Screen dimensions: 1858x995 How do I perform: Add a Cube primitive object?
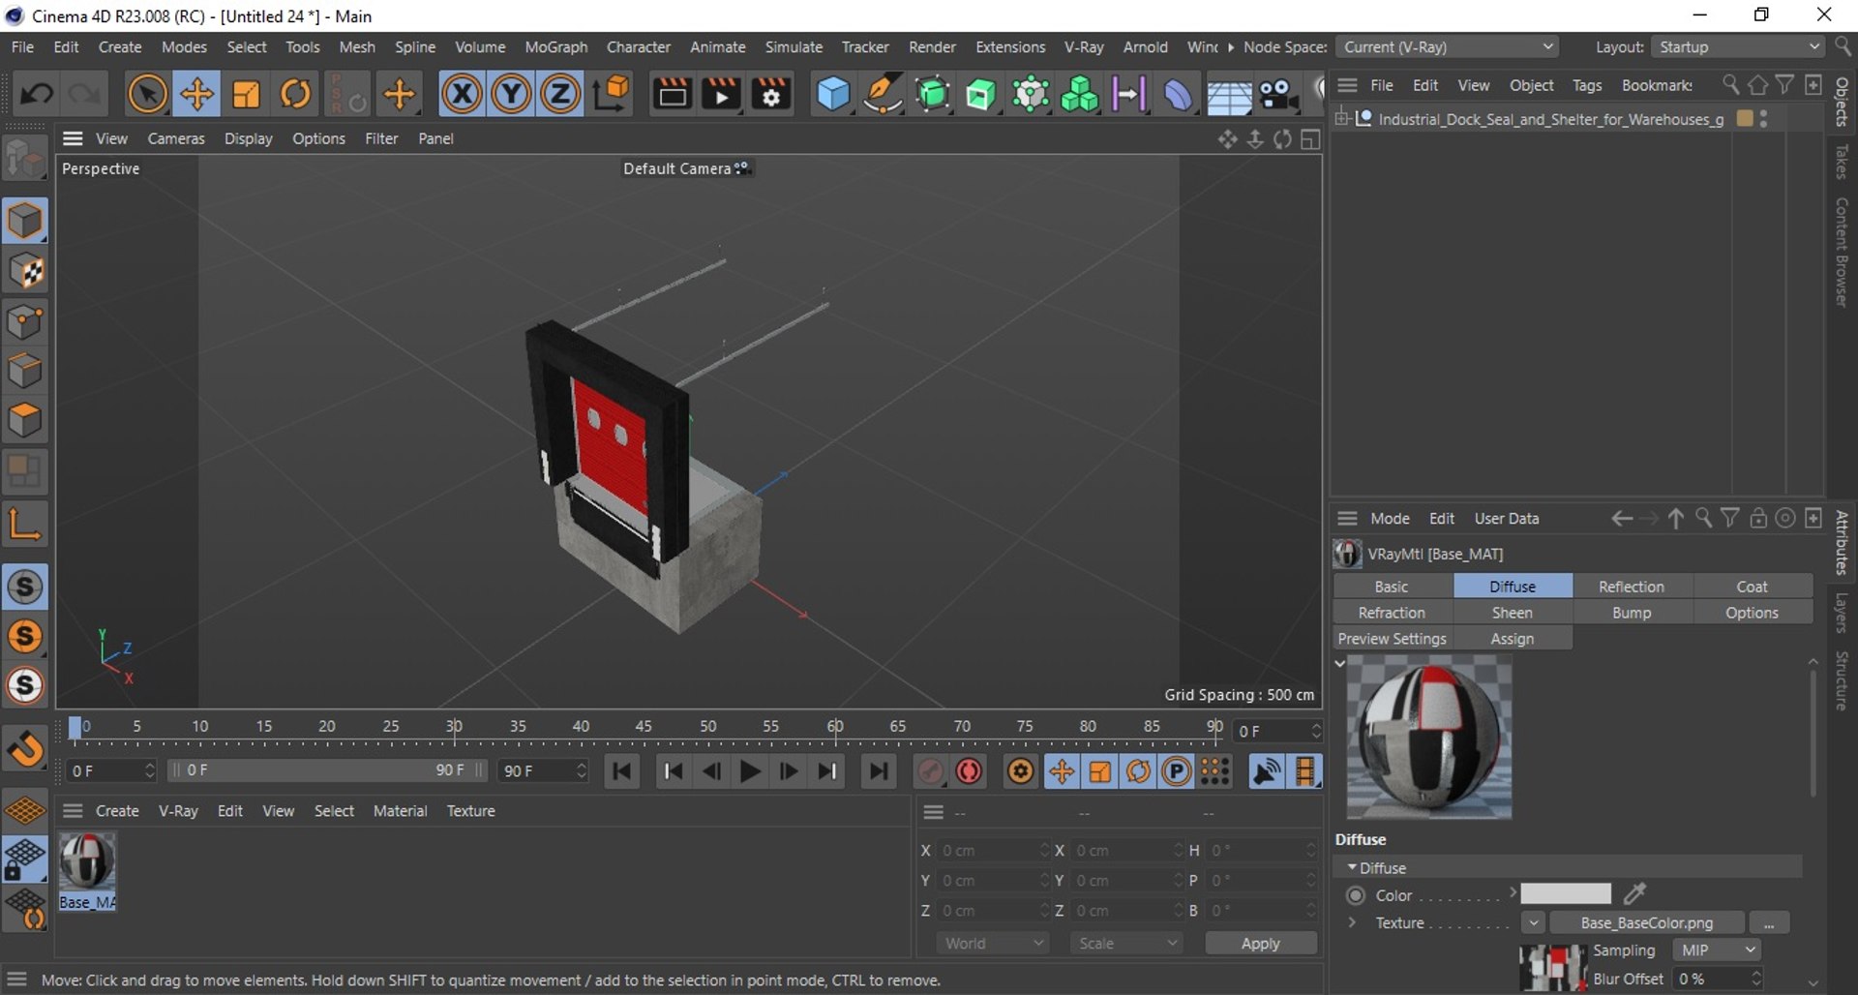(x=833, y=94)
